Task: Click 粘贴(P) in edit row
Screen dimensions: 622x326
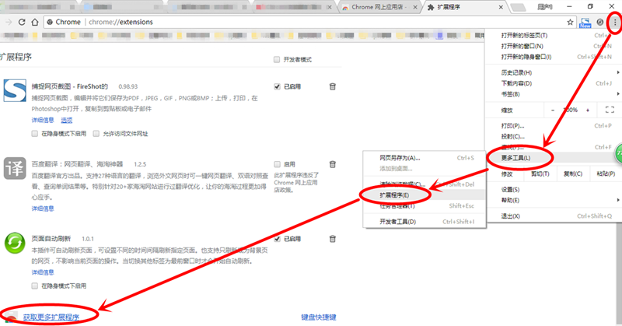Action: [606, 174]
